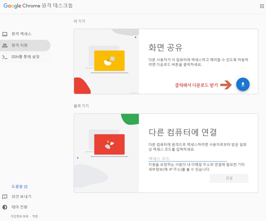
Task: Switch to the 원격 액세스 section
Action: point(22,34)
